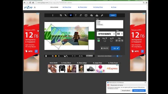This screenshot has height=94, width=168.
Task: Click the browser back arrow
Action: click(x=25, y=3)
